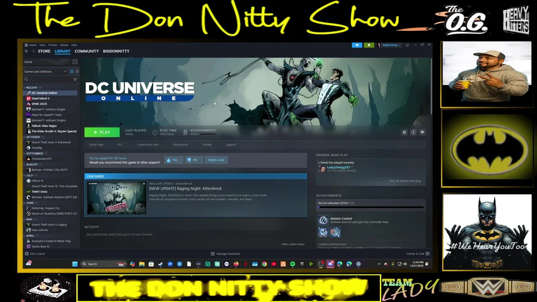Image resolution: width=537 pixels, height=302 pixels.
Task: Open the BIGDONNITTY profile tab
Action: pyautogui.click(x=116, y=51)
